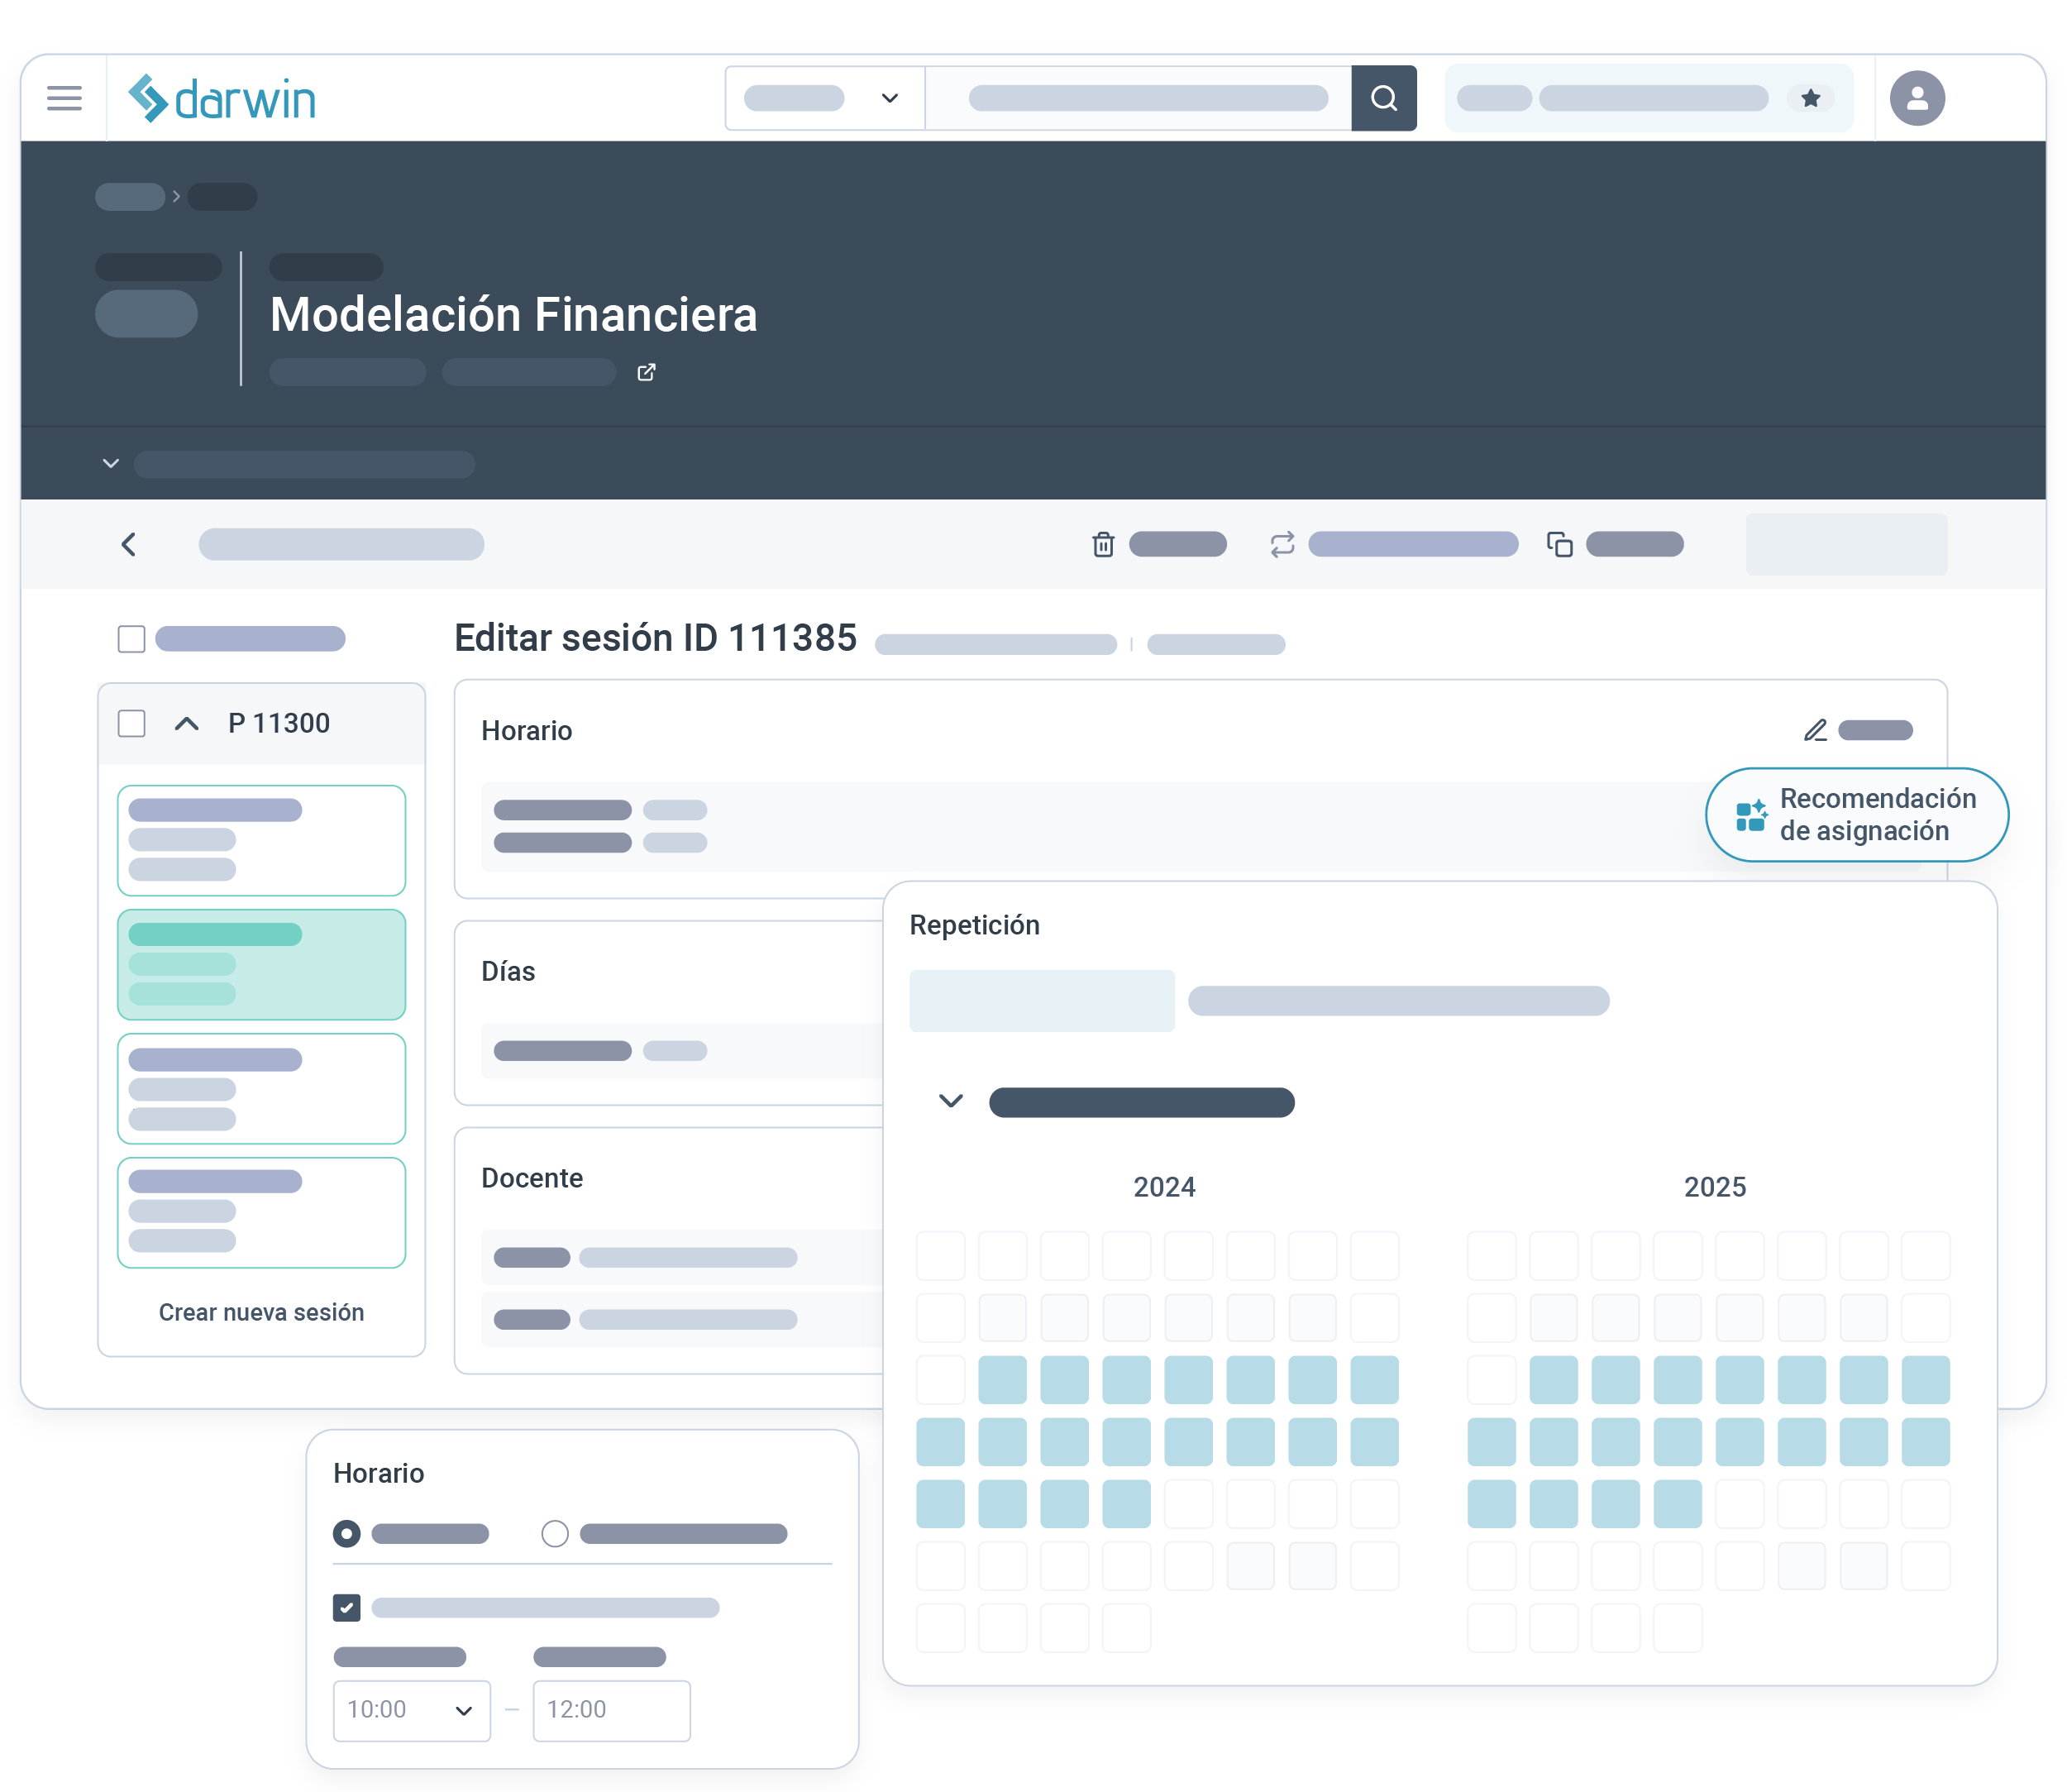
Task: Toggle the select-all checkbox above P 11300
Action: tap(131, 639)
